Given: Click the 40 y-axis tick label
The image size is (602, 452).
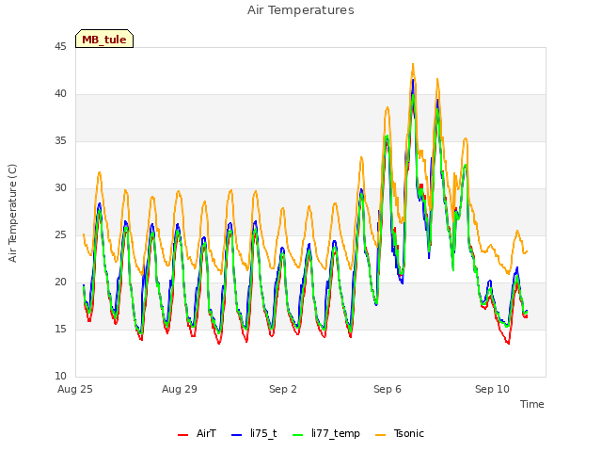Looking at the screenshot, I should coord(60,93).
